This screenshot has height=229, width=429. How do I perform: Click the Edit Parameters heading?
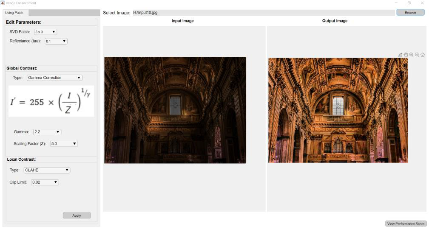click(24, 22)
